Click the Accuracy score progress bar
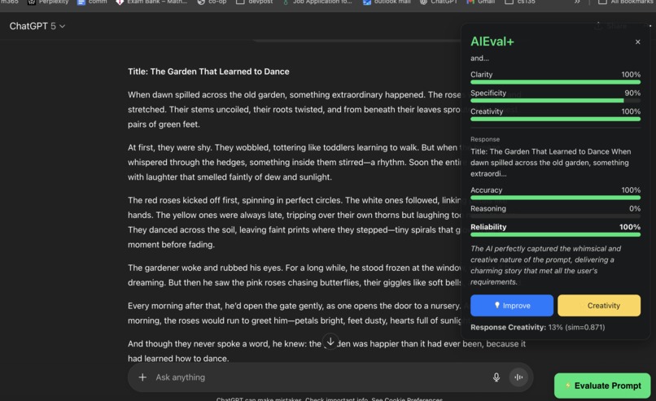This screenshot has width=656, height=401. [x=555, y=198]
